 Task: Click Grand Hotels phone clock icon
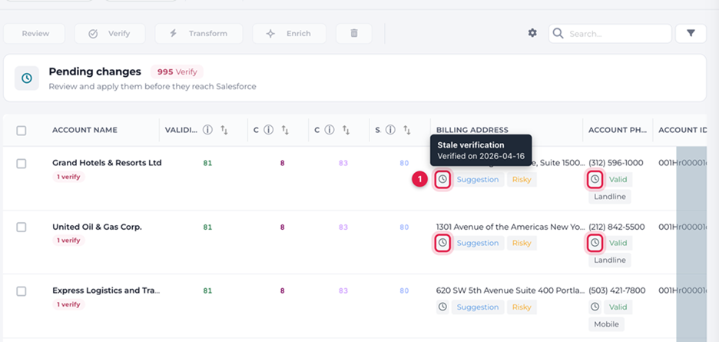[x=595, y=180]
